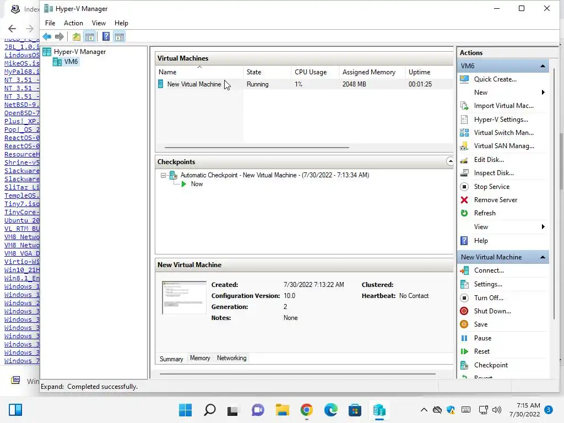Click the Help icon in Actions pane
Screen dimensions: 564x423
click(x=464, y=241)
